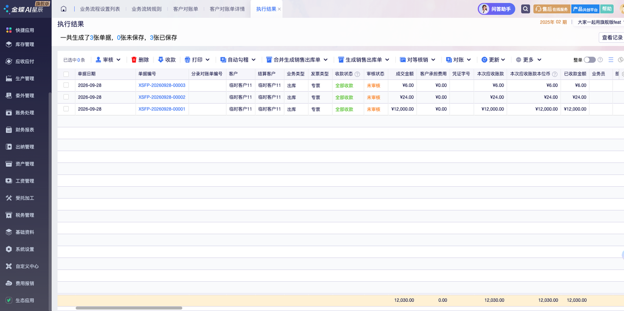Switch to 业务流程设置列表 tab
Screen dimensions: 624x311
pos(100,9)
